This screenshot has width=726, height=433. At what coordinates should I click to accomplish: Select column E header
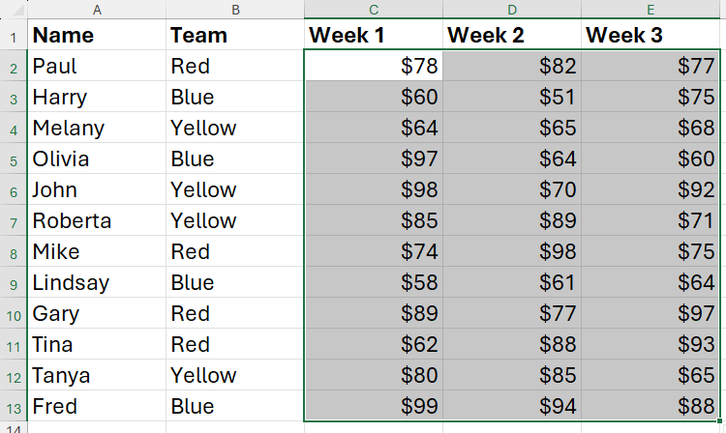(650, 9)
